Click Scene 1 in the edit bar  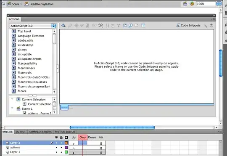(x=15, y=4)
